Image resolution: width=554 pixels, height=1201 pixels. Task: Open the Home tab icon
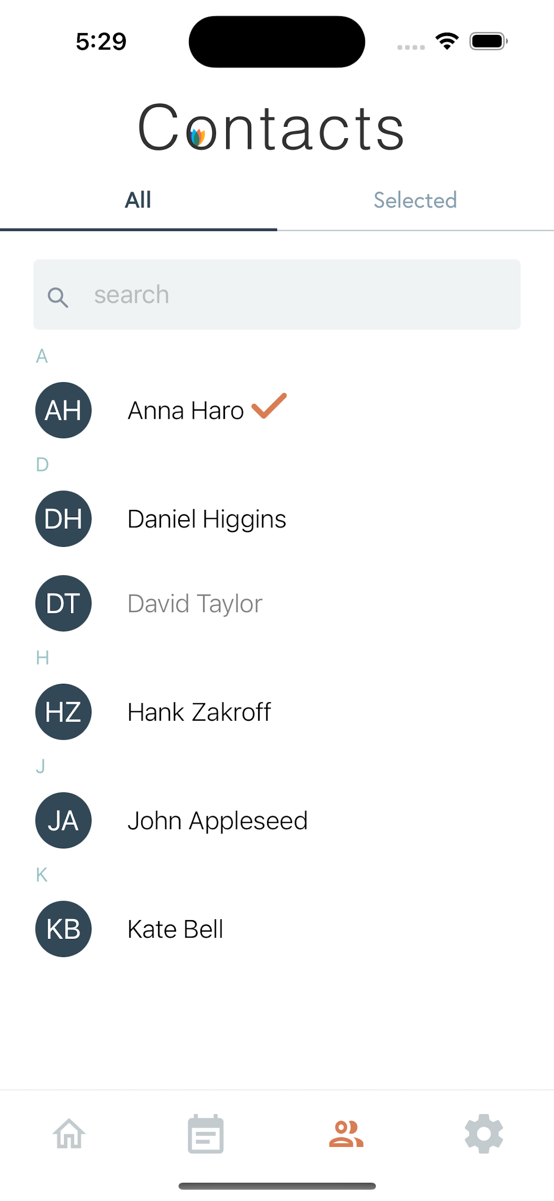pyautogui.click(x=69, y=1134)
